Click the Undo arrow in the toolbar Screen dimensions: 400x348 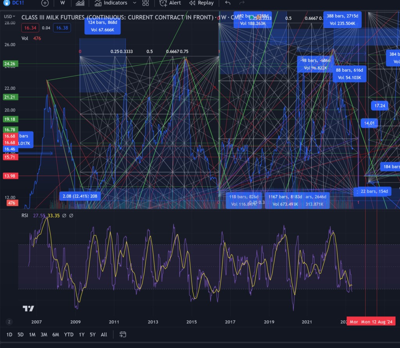tap(228, 3)
